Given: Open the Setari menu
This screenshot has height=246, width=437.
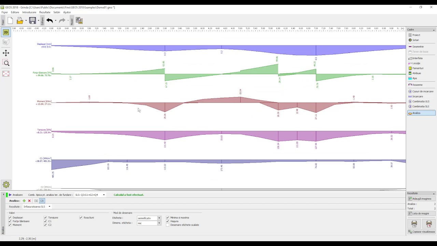Looking at the screenshot, I should tap(57, 12).
